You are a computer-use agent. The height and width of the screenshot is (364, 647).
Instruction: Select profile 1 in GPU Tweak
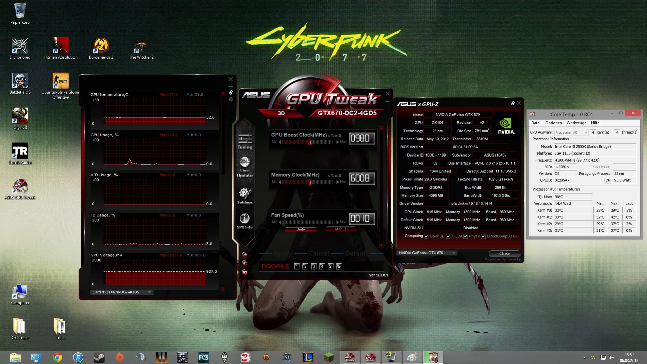[297, 267]
